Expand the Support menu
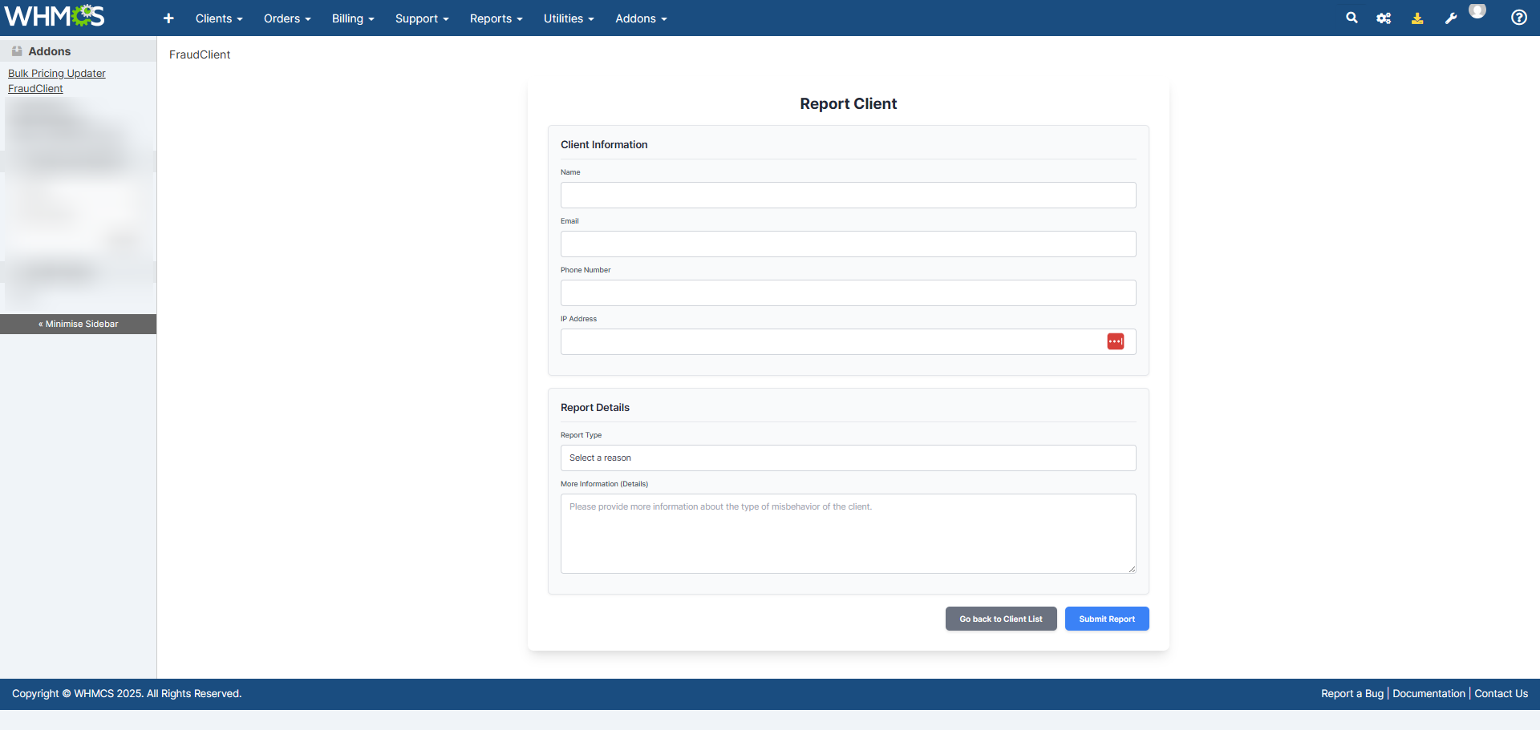This screenshot has height=730, width=1540. click(422, 18)
